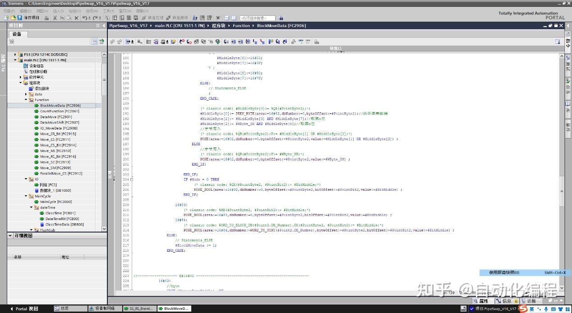This screenshot has height=313, width=572.
Task: Collapse the project tree panel arrow
Action: (103, 26)
